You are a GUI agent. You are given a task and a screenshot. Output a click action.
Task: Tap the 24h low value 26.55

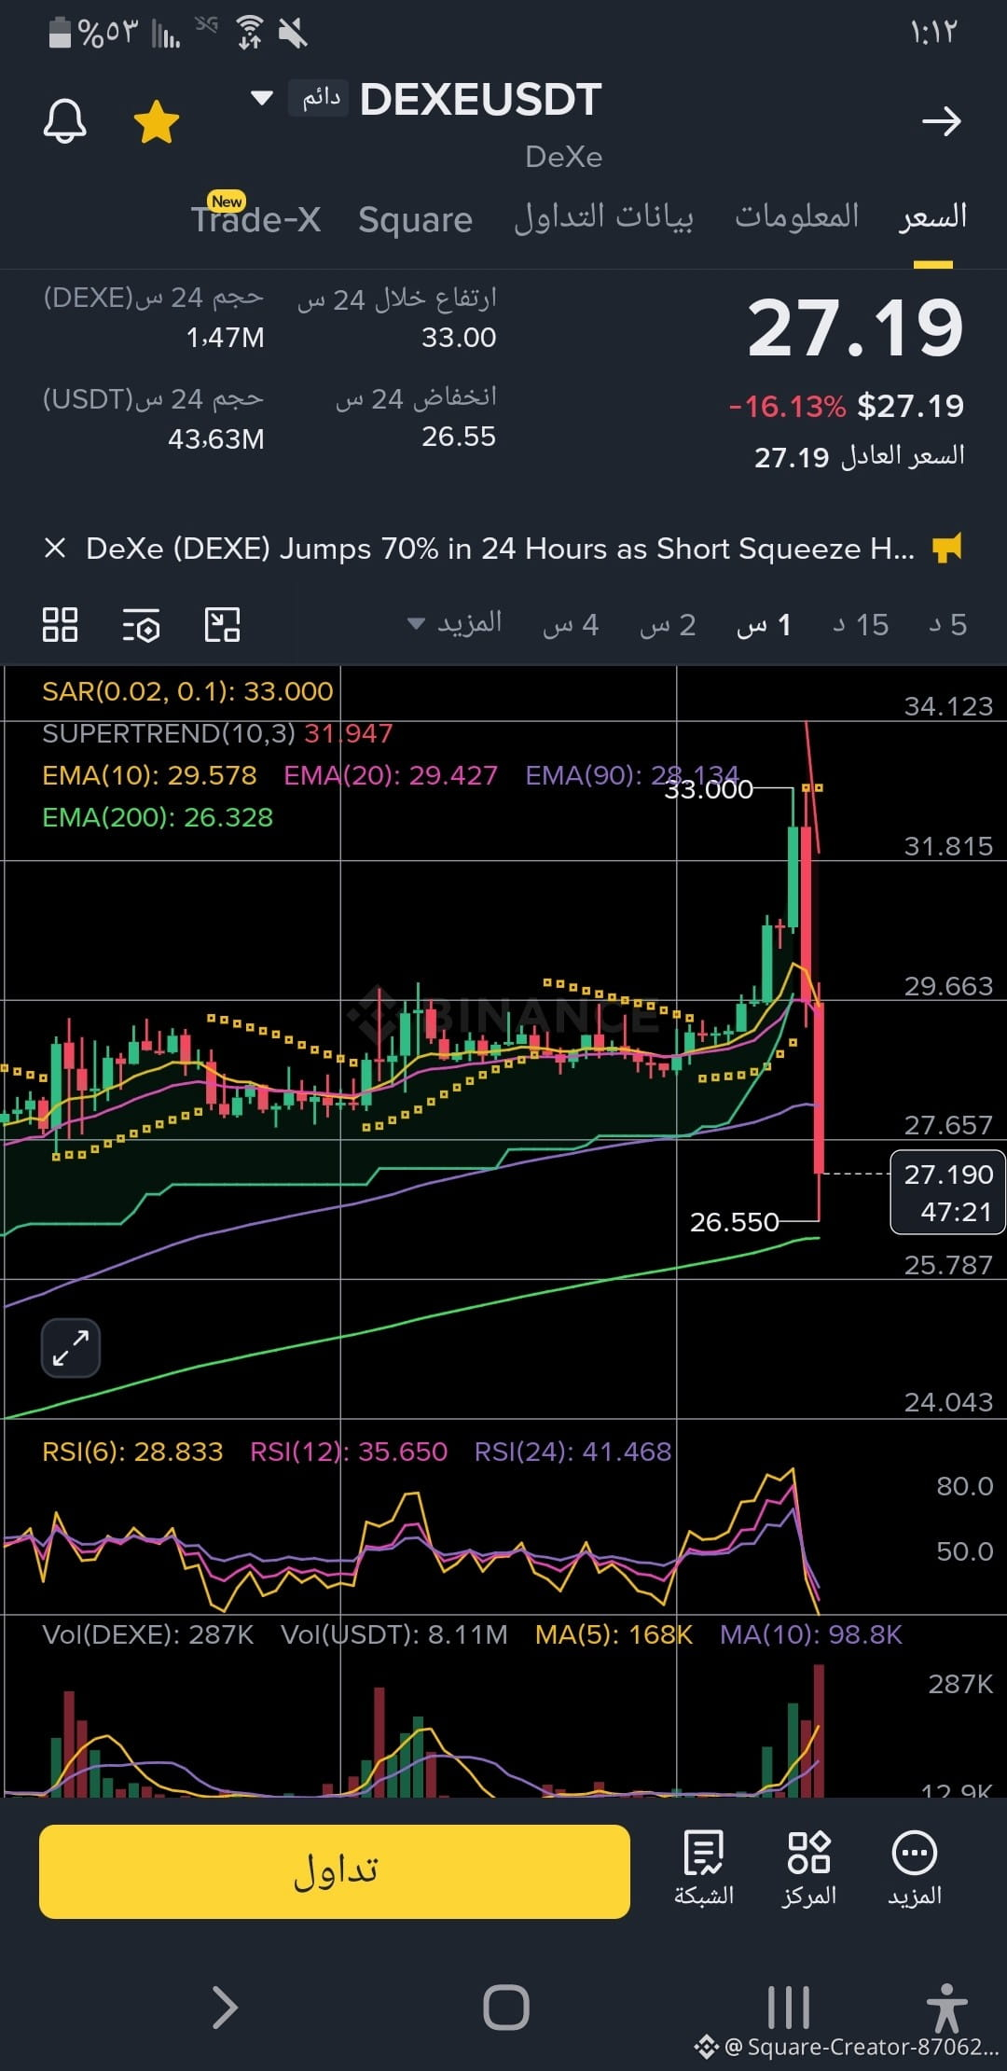[459, 437]
